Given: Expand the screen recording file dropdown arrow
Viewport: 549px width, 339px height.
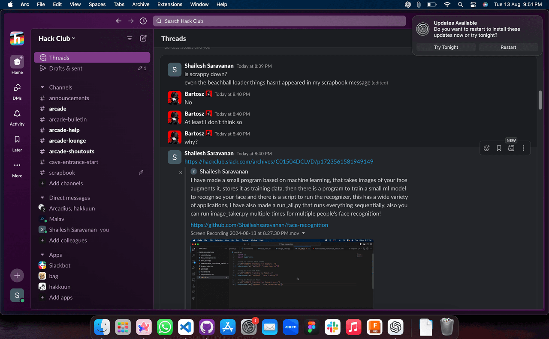Looking at the screenshot, I should coord(304,233).
